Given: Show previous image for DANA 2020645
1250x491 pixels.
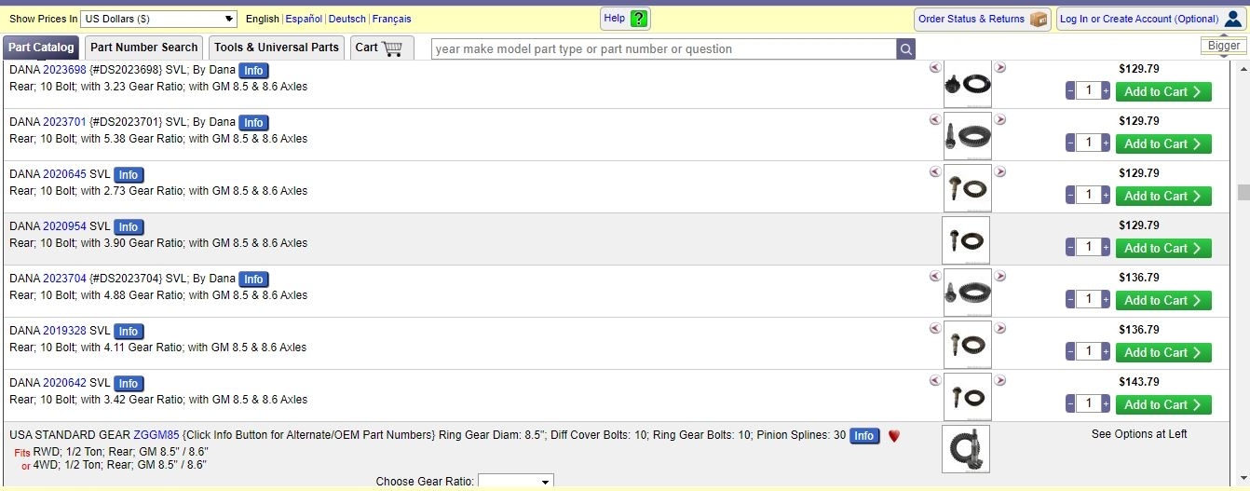Looking at the screenshot, I should [935, 171].
